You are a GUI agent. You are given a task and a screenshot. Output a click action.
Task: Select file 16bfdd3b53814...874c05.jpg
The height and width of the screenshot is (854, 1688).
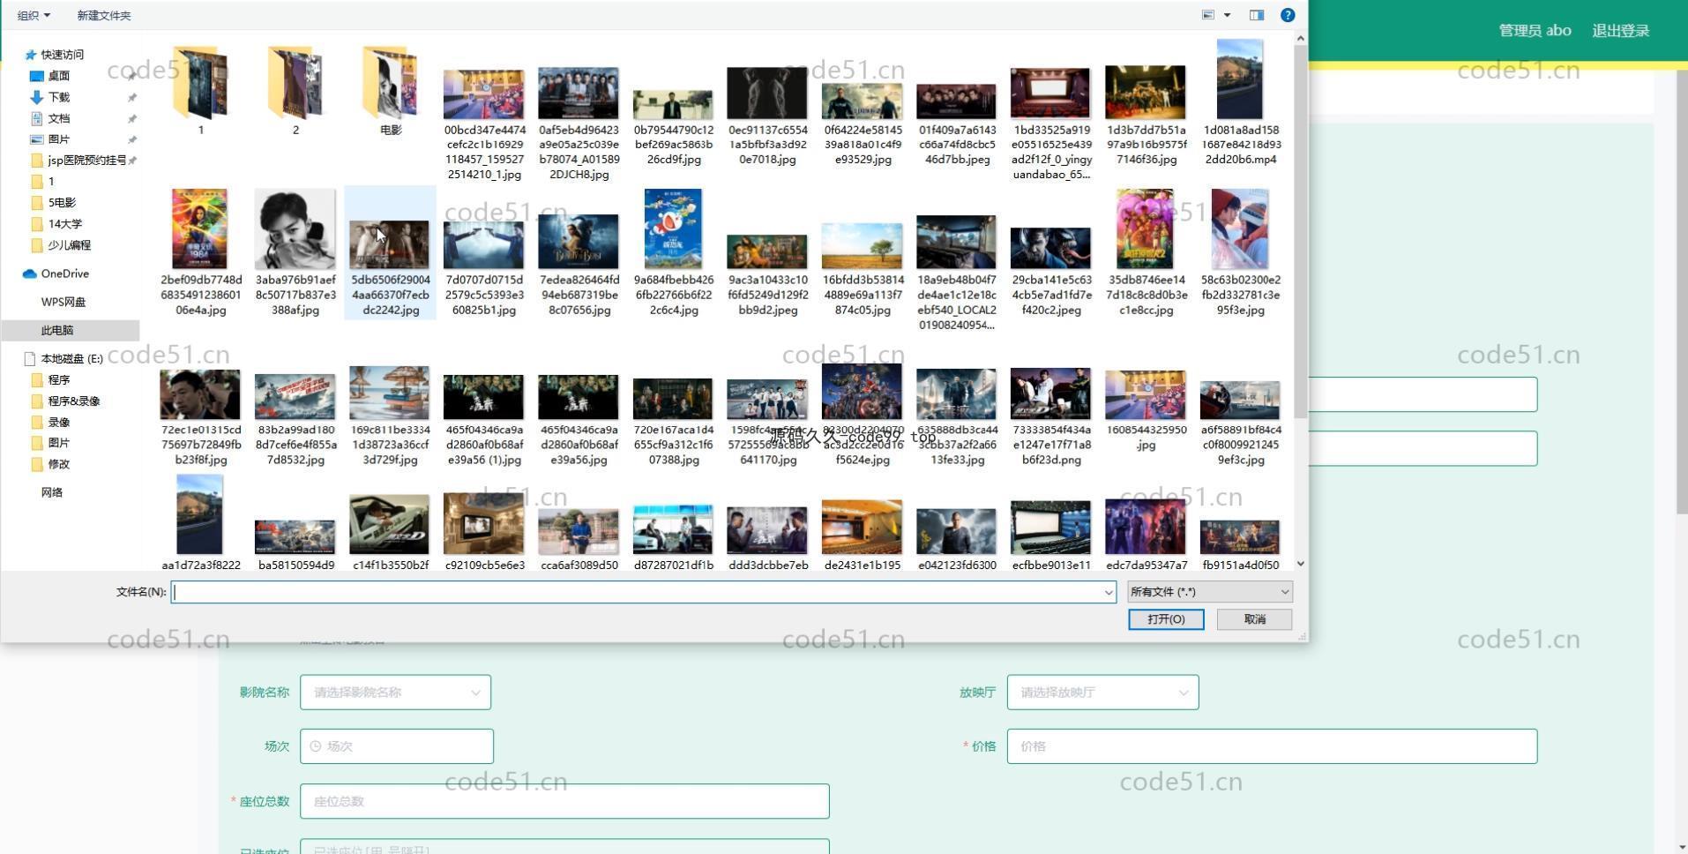coord(863,268)
